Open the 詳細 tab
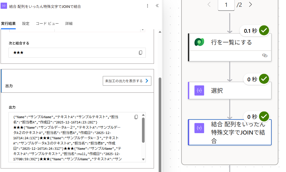This screenshot has width=286, height=172. 69,24
